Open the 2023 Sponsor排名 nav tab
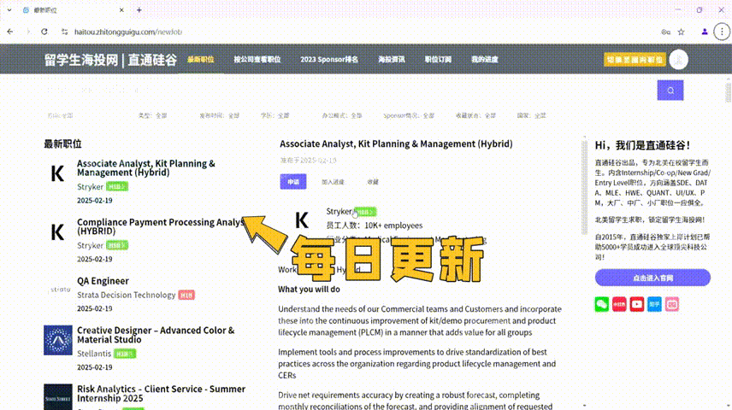732x410 pixels. 329,59
